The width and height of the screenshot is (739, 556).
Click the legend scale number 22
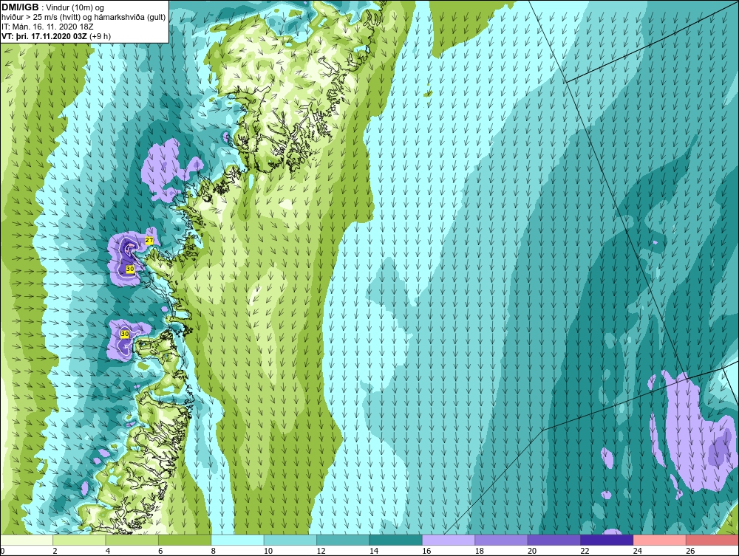coord(585,551)
